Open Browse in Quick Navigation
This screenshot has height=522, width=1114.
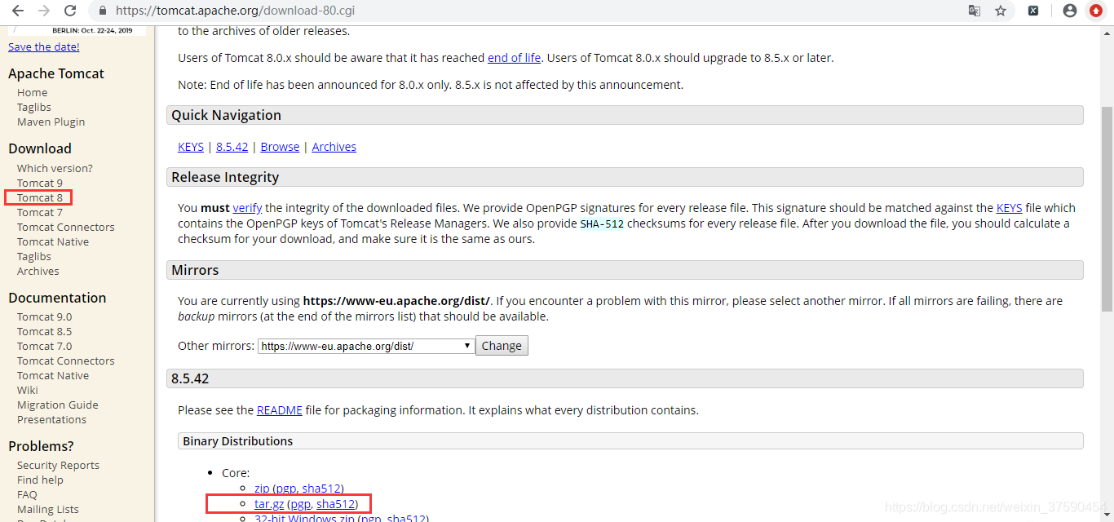tap(280, 147)
